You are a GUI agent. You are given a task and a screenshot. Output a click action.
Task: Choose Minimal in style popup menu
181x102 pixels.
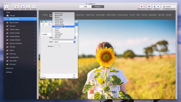tap(63, 38)
